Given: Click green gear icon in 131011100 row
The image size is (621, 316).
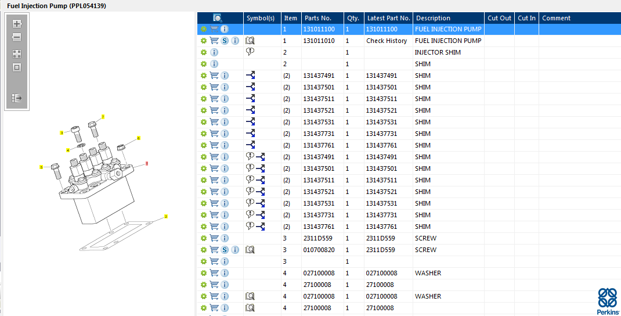Looking at the screenshot, I should [x=204, y=29].
